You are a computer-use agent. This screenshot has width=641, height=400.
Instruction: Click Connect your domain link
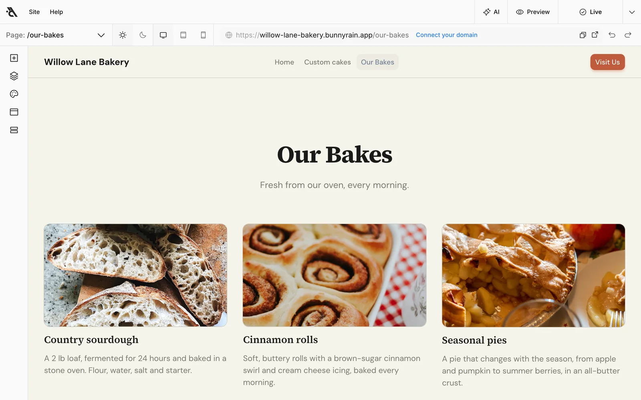(x=447, y=35)
